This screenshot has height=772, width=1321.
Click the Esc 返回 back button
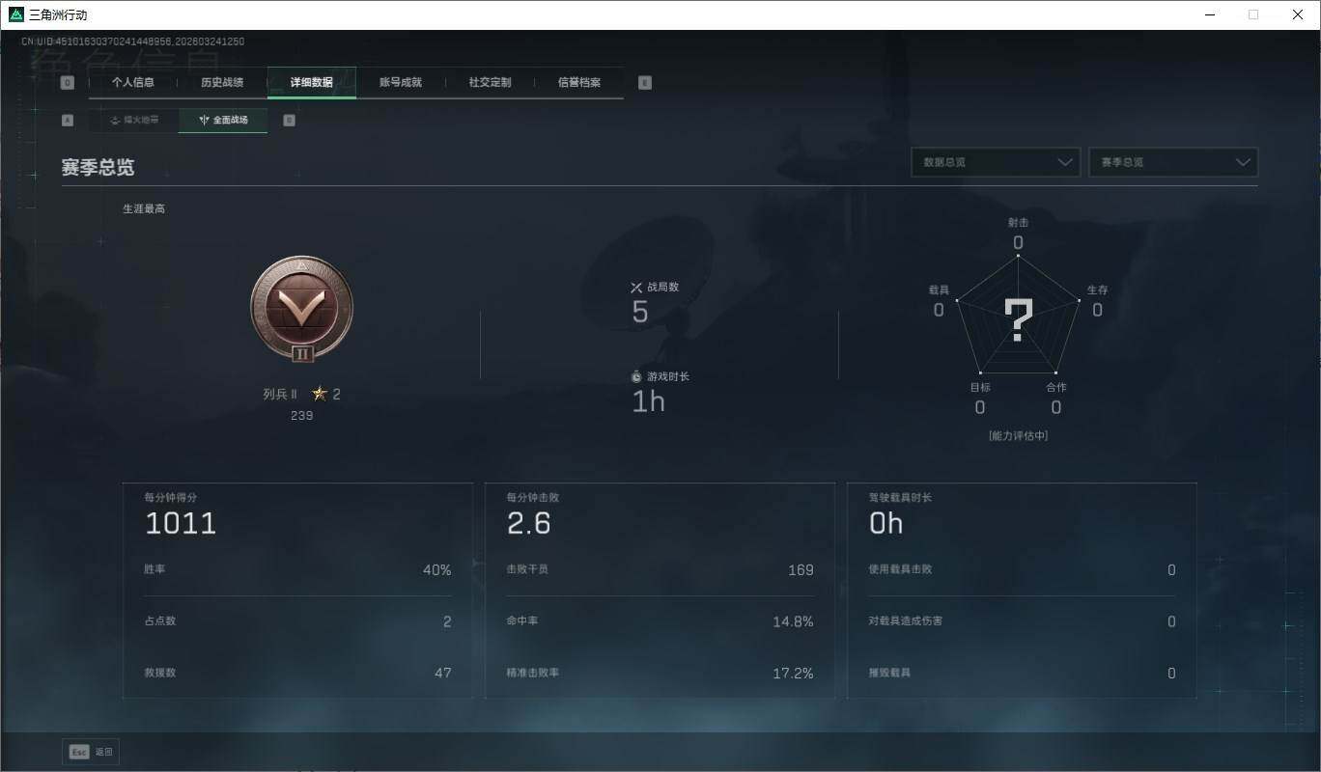(91, 752)
